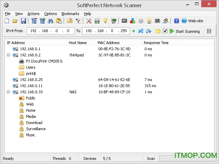Click the shuffle IP range icon
Screen dimensions: 219x164
pos(141,31)
